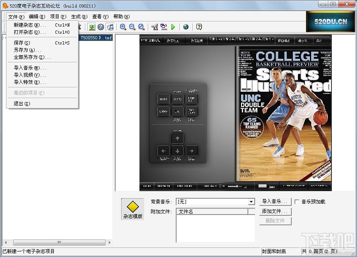Click the green play preview icon
The width and height of the screenshot is (357, 257).
pyautogui.click(x=173, y=27)
